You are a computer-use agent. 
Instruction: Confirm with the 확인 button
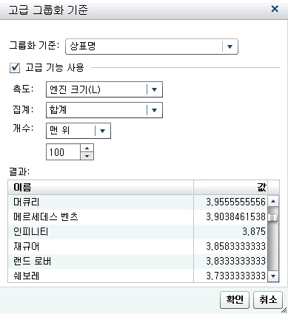(x=235, y=300)
